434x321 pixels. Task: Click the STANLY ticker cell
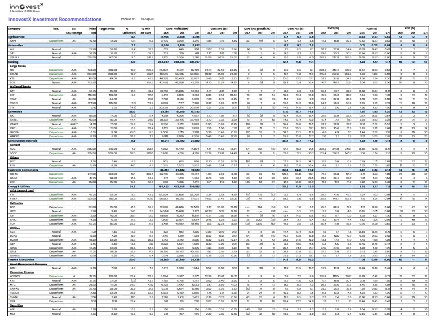(15, 57)
